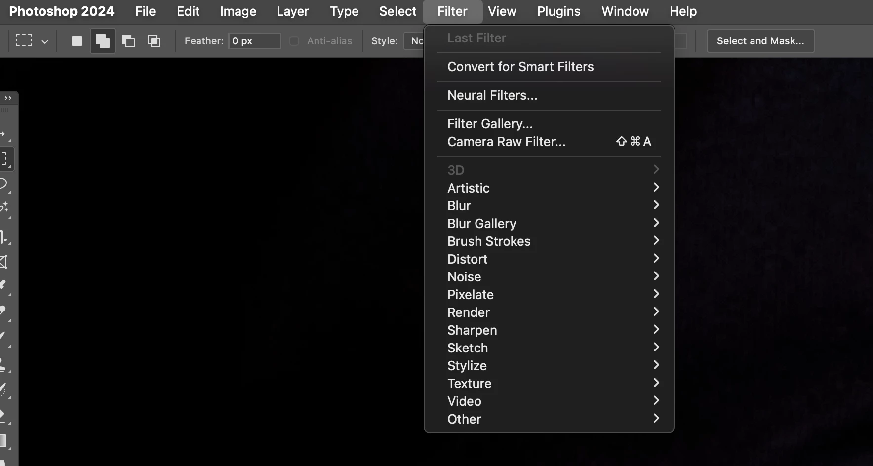Screen dimensions: 873x466
Task: Open the Photoshop 2024 application menu
Action: click(62, 11)
